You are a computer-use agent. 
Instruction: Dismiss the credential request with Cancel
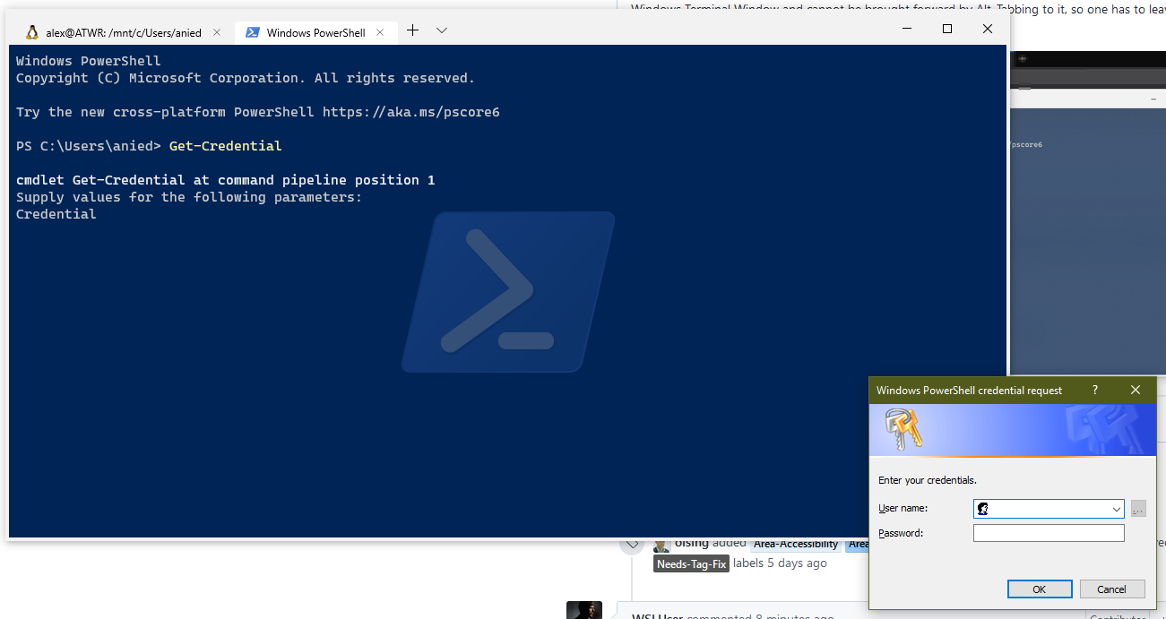point(1111,589)
